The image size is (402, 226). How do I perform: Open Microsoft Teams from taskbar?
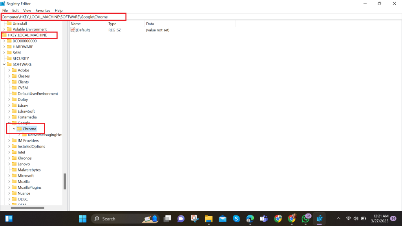pos(264,219)
